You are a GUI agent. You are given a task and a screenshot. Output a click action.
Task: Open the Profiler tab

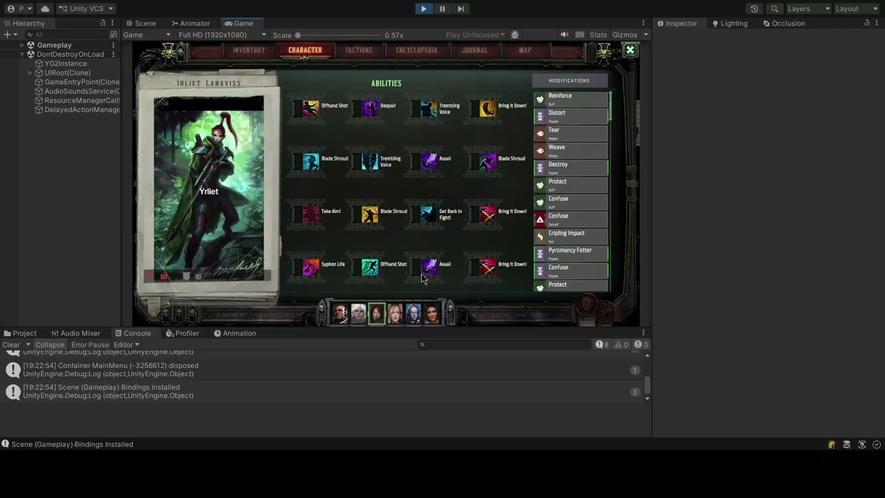tap(183, 333)
